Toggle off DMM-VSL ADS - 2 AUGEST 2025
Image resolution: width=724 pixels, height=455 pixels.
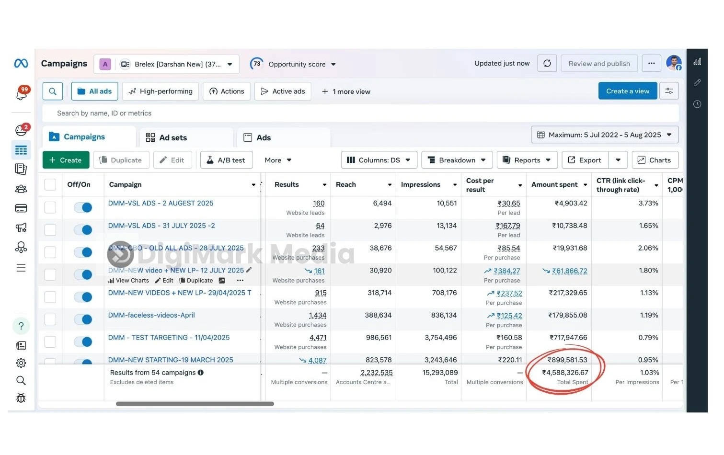point(83,207)
